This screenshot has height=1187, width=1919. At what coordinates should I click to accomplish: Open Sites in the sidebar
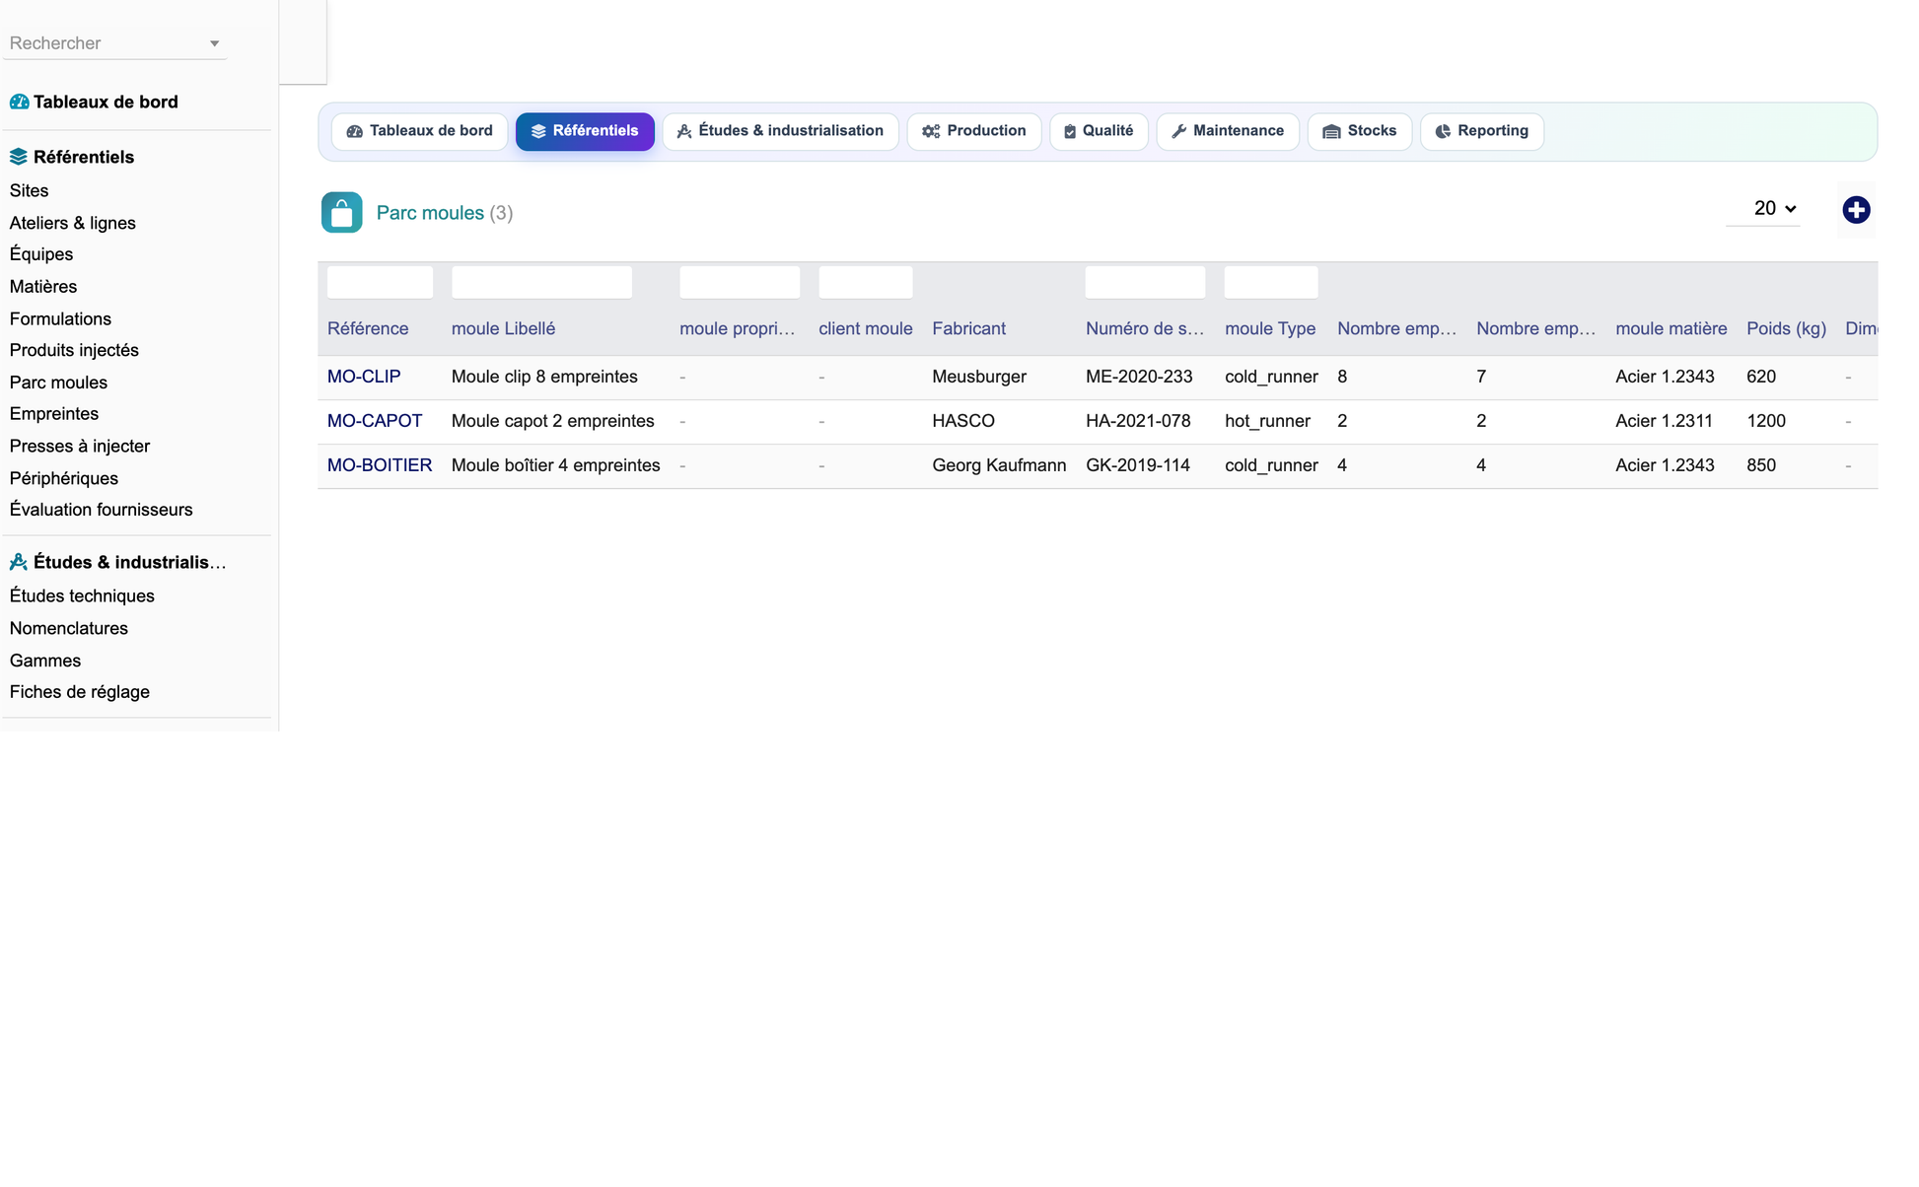[29, 190]
